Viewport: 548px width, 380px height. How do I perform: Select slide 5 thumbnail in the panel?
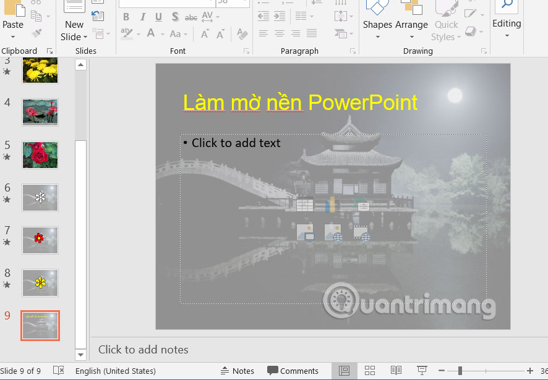[40, 155]
